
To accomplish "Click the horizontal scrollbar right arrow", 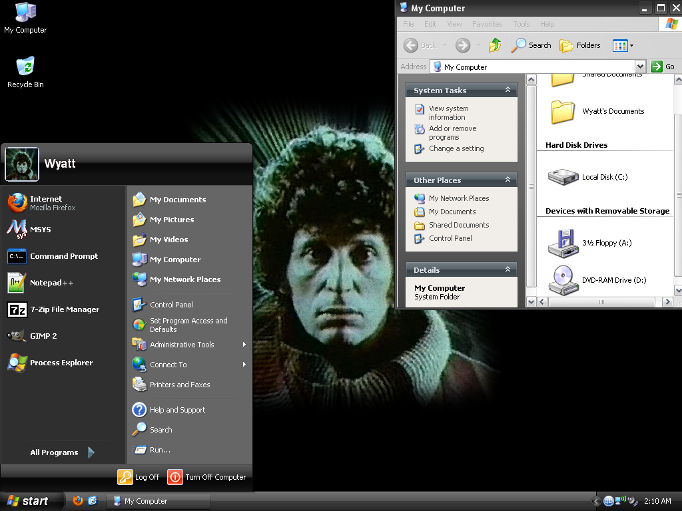I will click(x=667, y=301).
